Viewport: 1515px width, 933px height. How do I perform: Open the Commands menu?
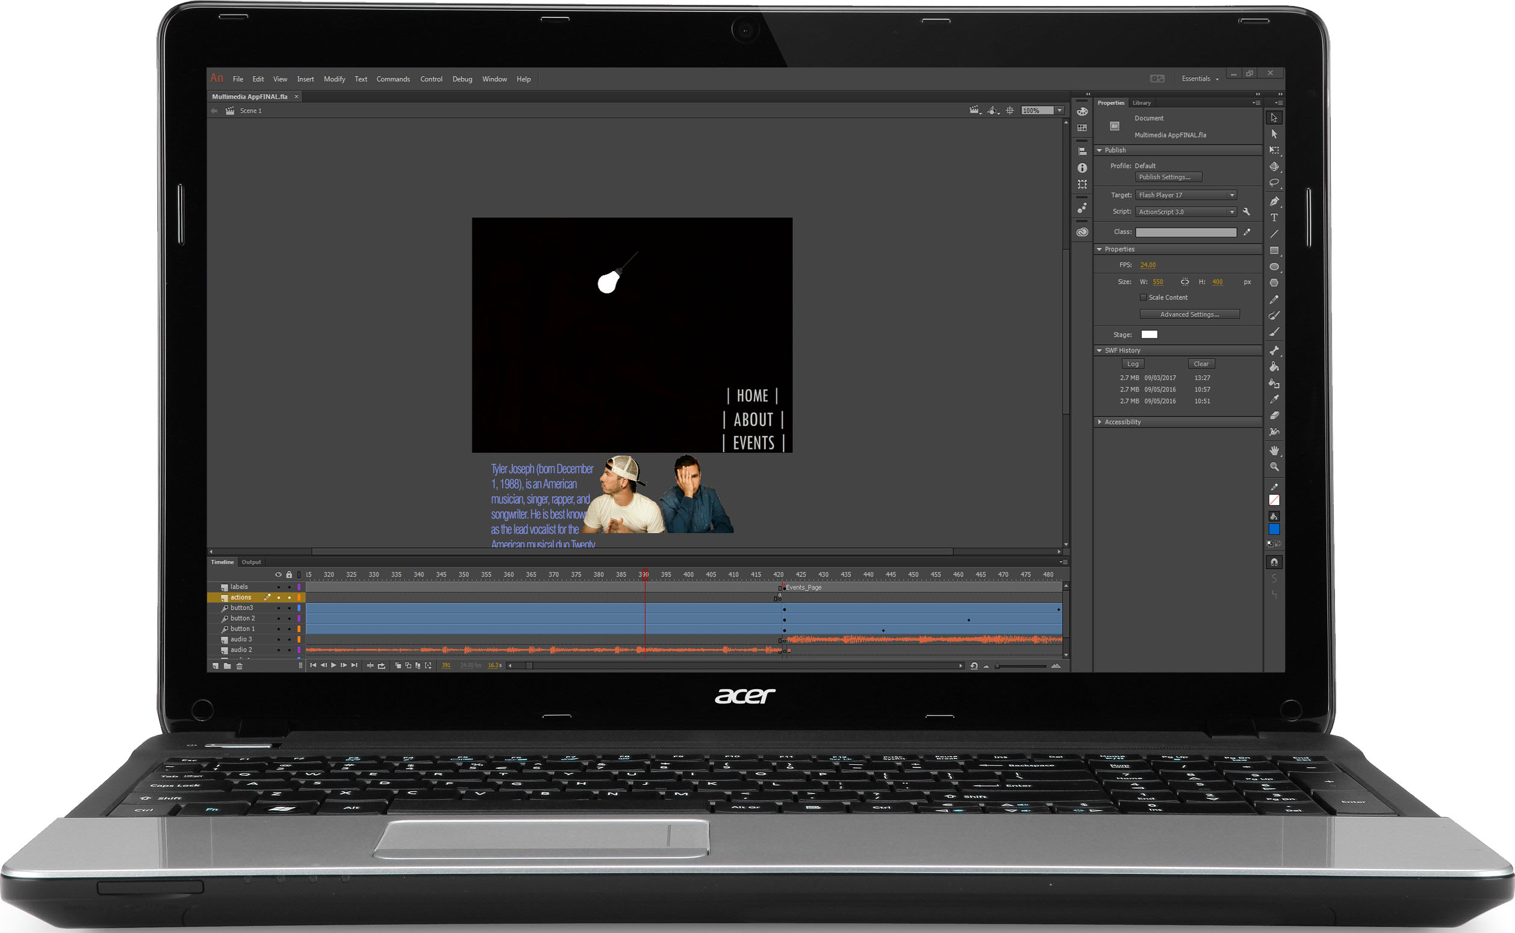pyautogui.click(x=393, y=79)
